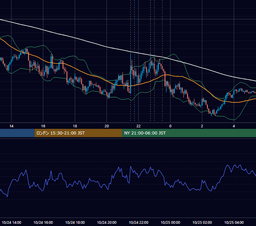Click the 14 hour axis label

point(11,126)
